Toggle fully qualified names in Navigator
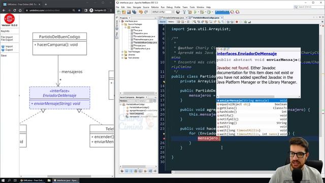Screen dimensions: 325x183 145,171
